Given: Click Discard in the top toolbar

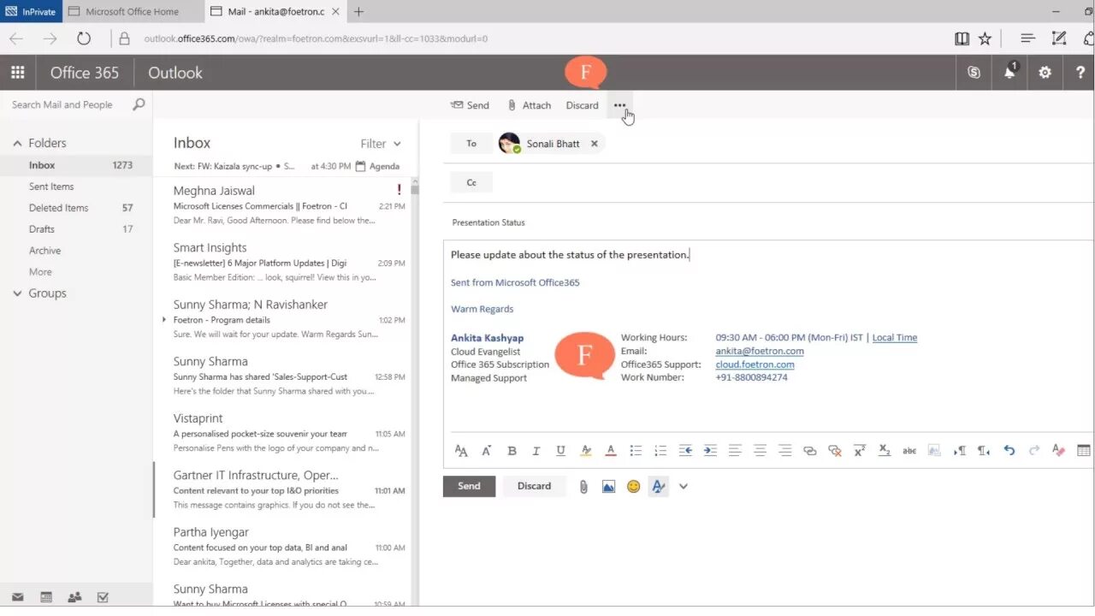Looking at the screenshot, I should 582,105.
